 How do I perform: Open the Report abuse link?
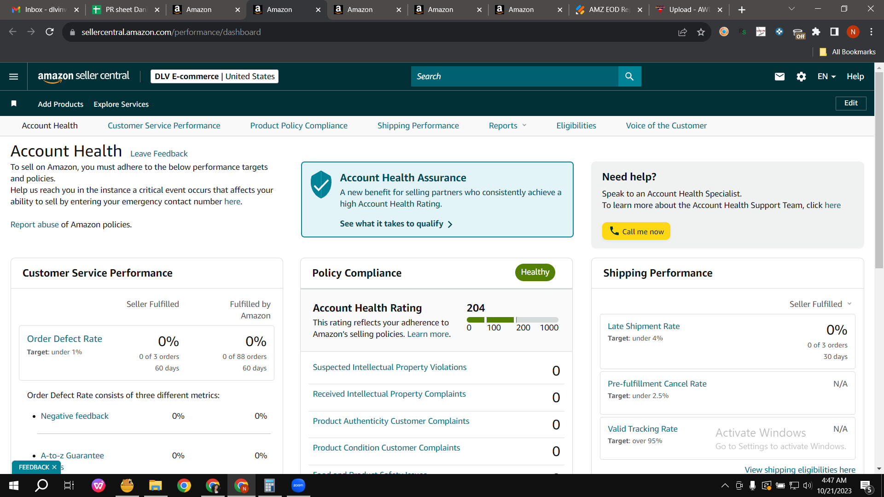[x=35, y=225]
